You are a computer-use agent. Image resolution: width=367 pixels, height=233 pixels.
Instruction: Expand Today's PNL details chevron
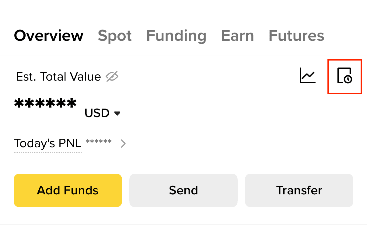click(x=123, y=143)
